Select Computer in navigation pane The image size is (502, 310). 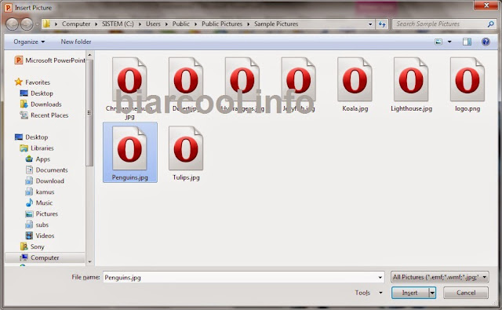pos(45,257)
